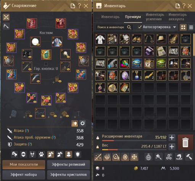Switch to the Инвентарь усиления tab

tap(155, 17)
